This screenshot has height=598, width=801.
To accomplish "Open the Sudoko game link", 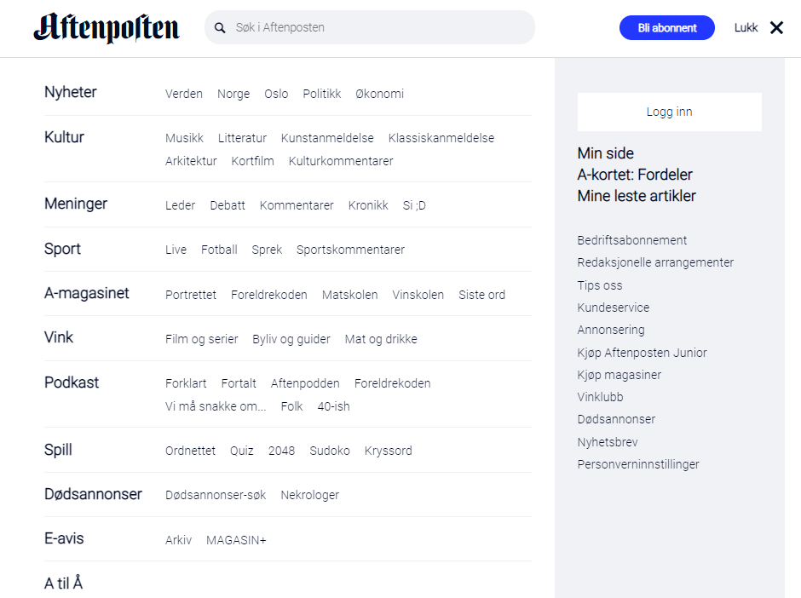I will coord(330,451).
